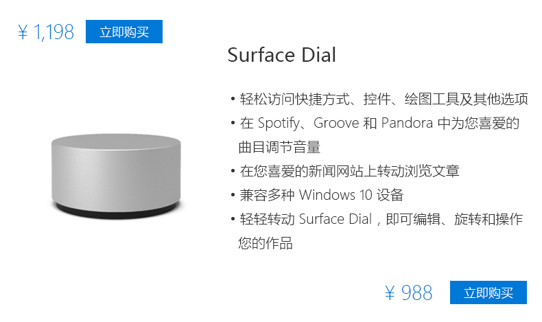Click Surface Dial text in the last bullet
This screenshot has height=322, width=542.
335,219
